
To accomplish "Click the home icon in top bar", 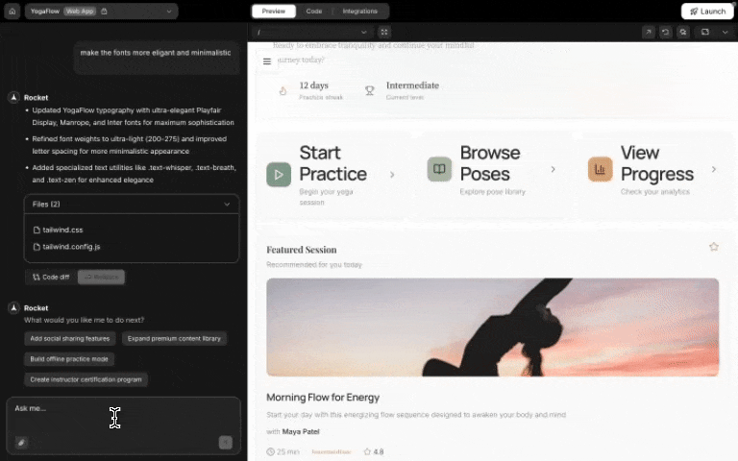I will (12, 12).
